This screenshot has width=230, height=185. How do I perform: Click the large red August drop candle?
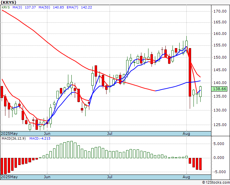click(190, 72)
